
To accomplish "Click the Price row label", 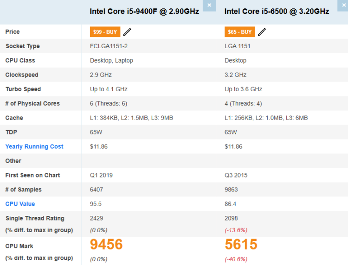I will 13,32.
